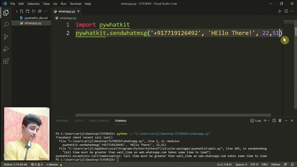Viewport: 297px width, 167px height.
Task: Go to line via Ln 2, Col 61
Action: (225, 164)
